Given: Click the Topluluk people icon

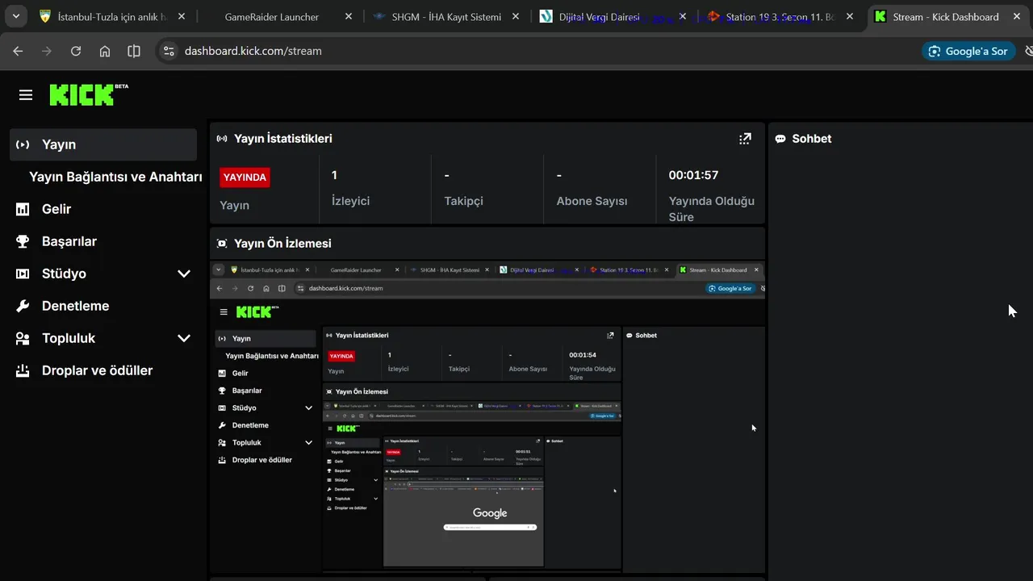Looking at the screenshot, I should click(x=23, y=338).
